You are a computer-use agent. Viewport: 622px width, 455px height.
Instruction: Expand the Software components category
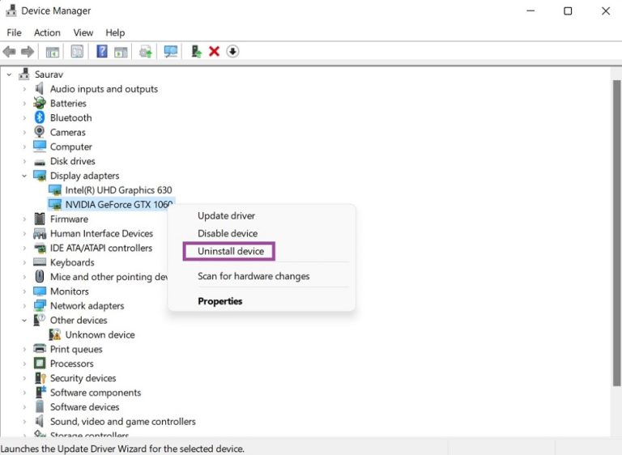tap(24, 393)
